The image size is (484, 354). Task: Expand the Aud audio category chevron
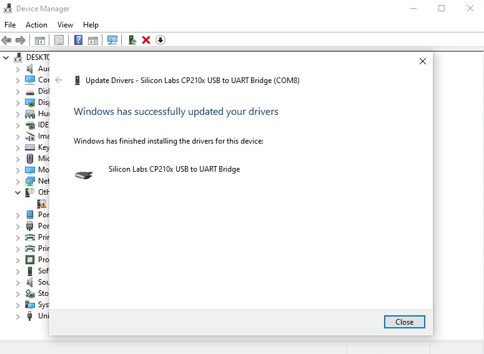[18, 69]
